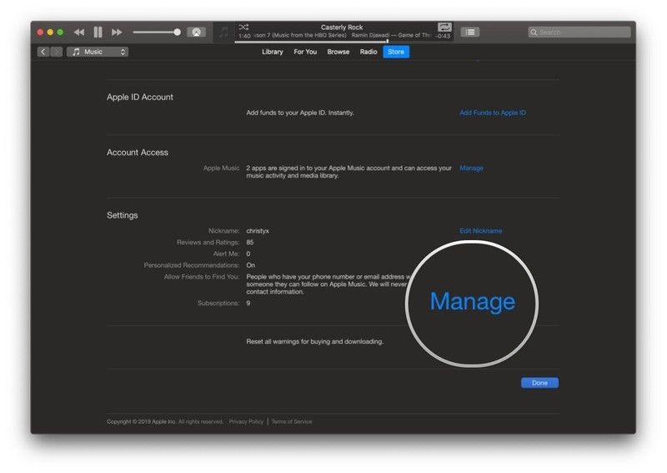The image size is (667, 473).
Task: Click the song progress bar
Action: tap(344, 42)
